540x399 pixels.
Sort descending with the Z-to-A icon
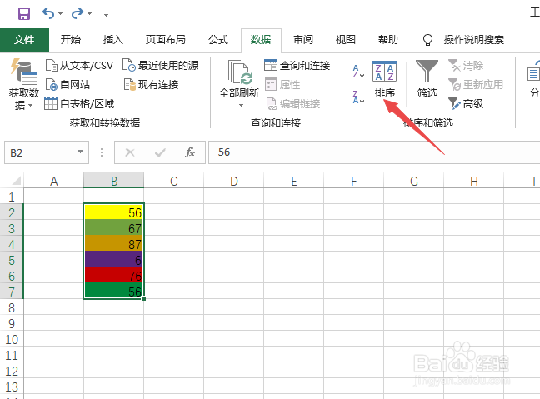(x=358, y=97)
